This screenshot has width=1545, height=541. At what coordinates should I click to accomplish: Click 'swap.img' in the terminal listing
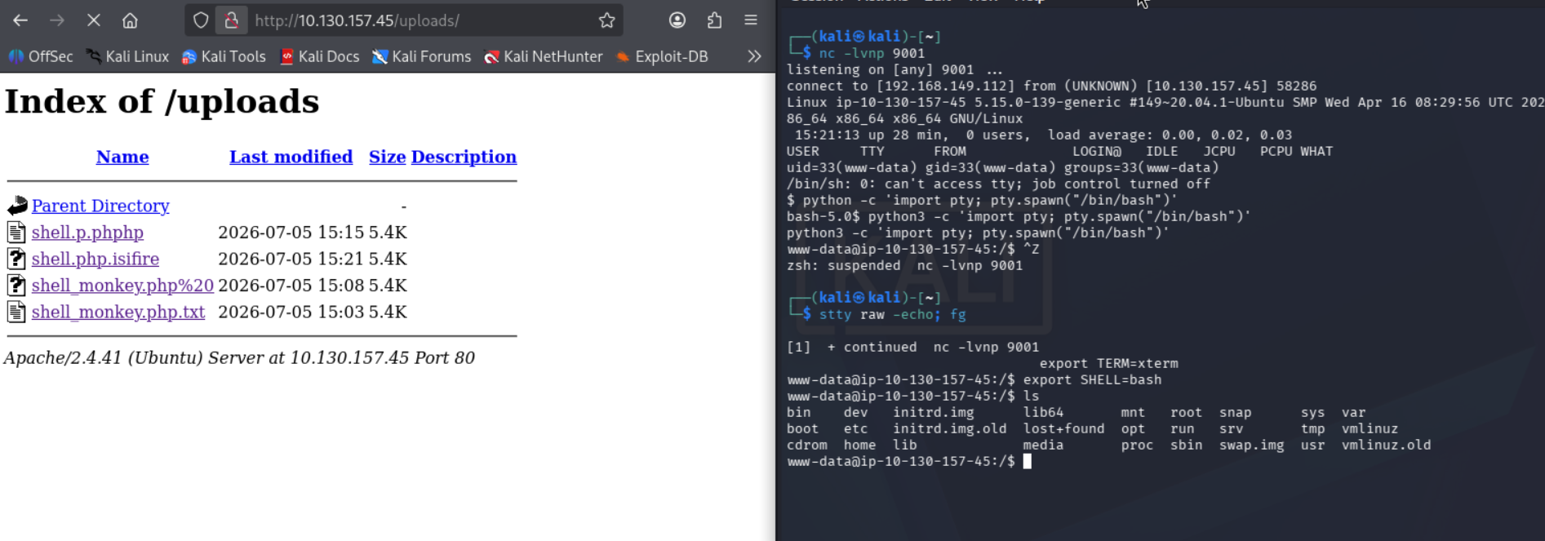pyautogui.click(x=1251, y=445)
